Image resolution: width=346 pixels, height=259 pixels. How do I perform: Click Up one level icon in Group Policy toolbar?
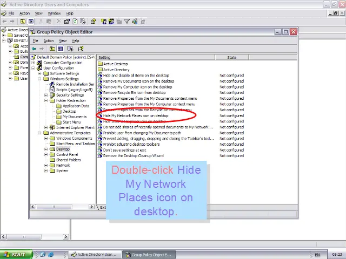52,49
